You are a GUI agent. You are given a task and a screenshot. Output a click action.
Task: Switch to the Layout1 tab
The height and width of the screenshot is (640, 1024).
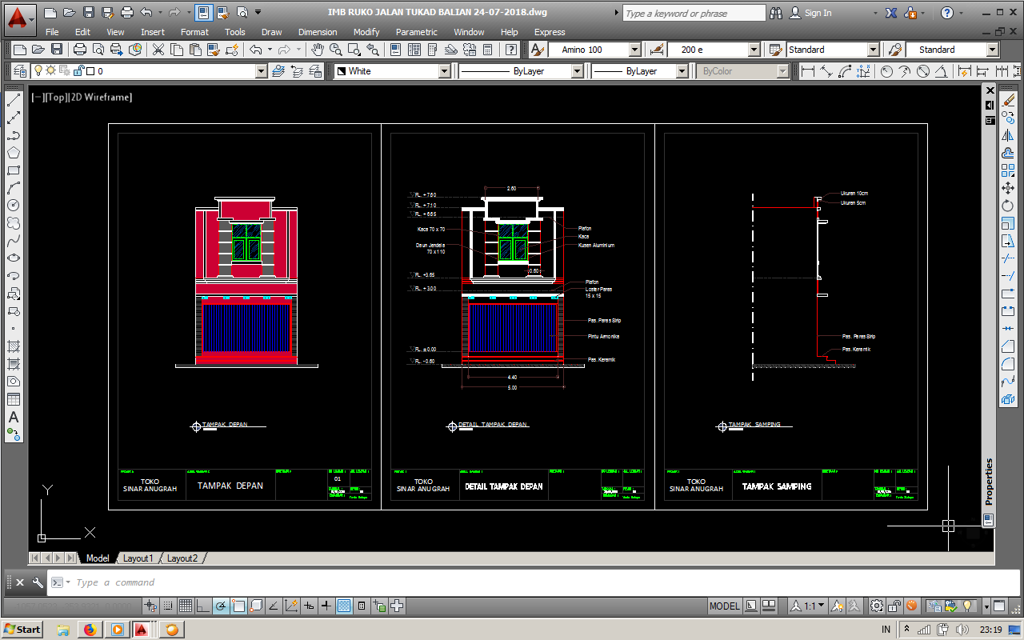coord(138,558)
